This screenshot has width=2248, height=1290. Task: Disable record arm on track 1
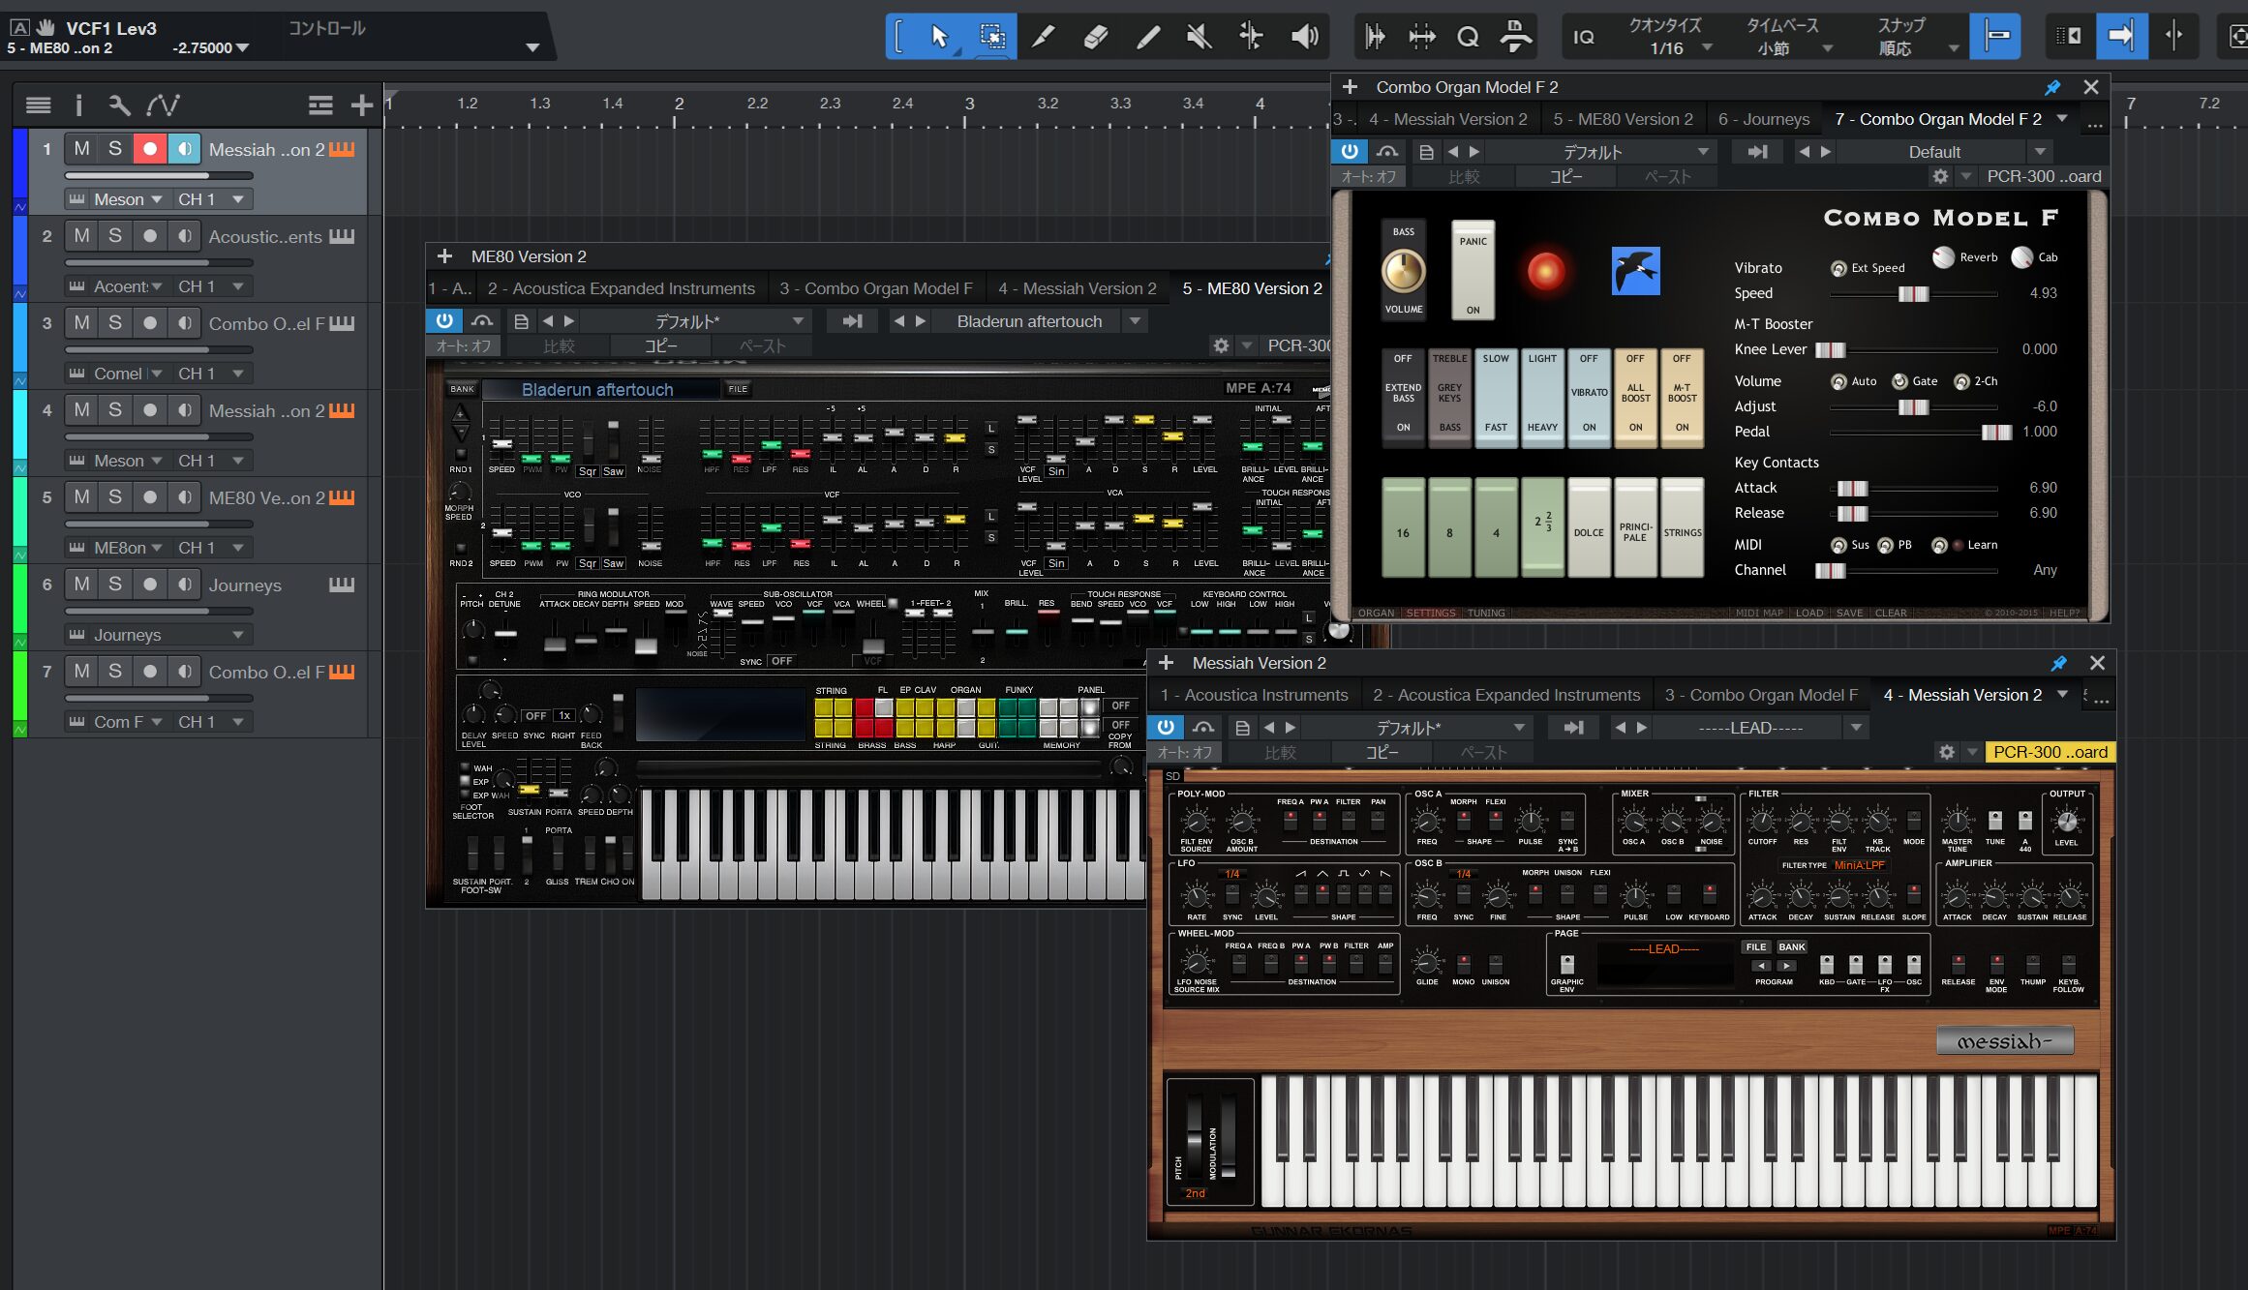[x=150, y=149]
